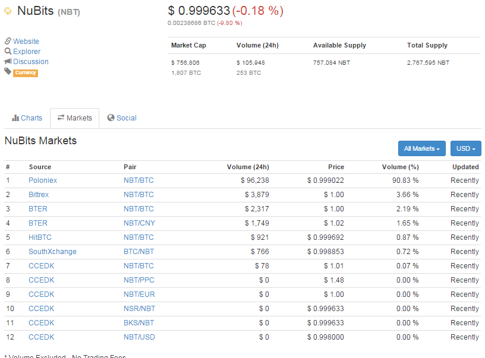This screenshot has width=485, height=358.
Task: Open the NBT/PPC pair link
Action: tap(139, 280)
